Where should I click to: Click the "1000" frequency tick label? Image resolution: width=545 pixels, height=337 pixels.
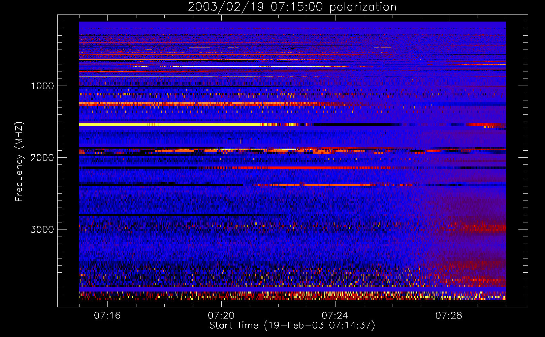(x=42, y=86)
